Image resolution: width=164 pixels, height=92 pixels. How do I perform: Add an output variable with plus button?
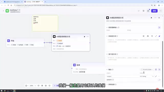tap(159, 70)
